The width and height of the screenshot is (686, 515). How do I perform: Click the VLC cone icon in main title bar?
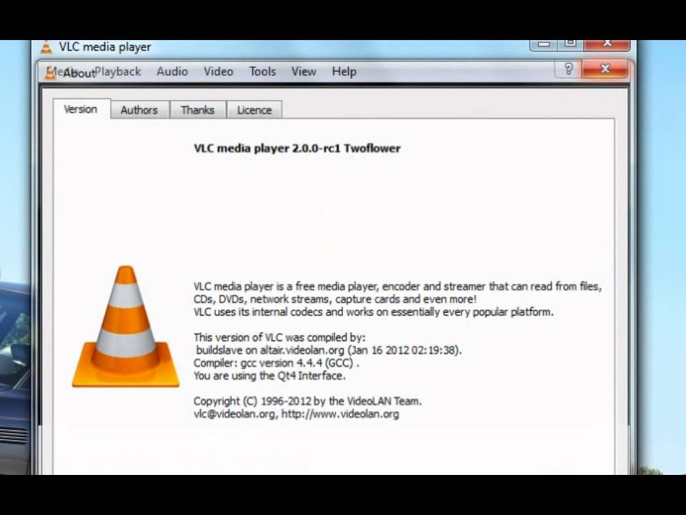click(46, 47)
